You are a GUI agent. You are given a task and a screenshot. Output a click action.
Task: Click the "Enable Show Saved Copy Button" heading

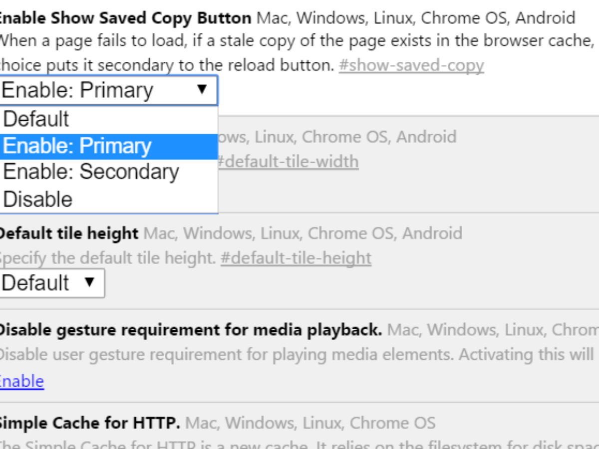(125, 18)
